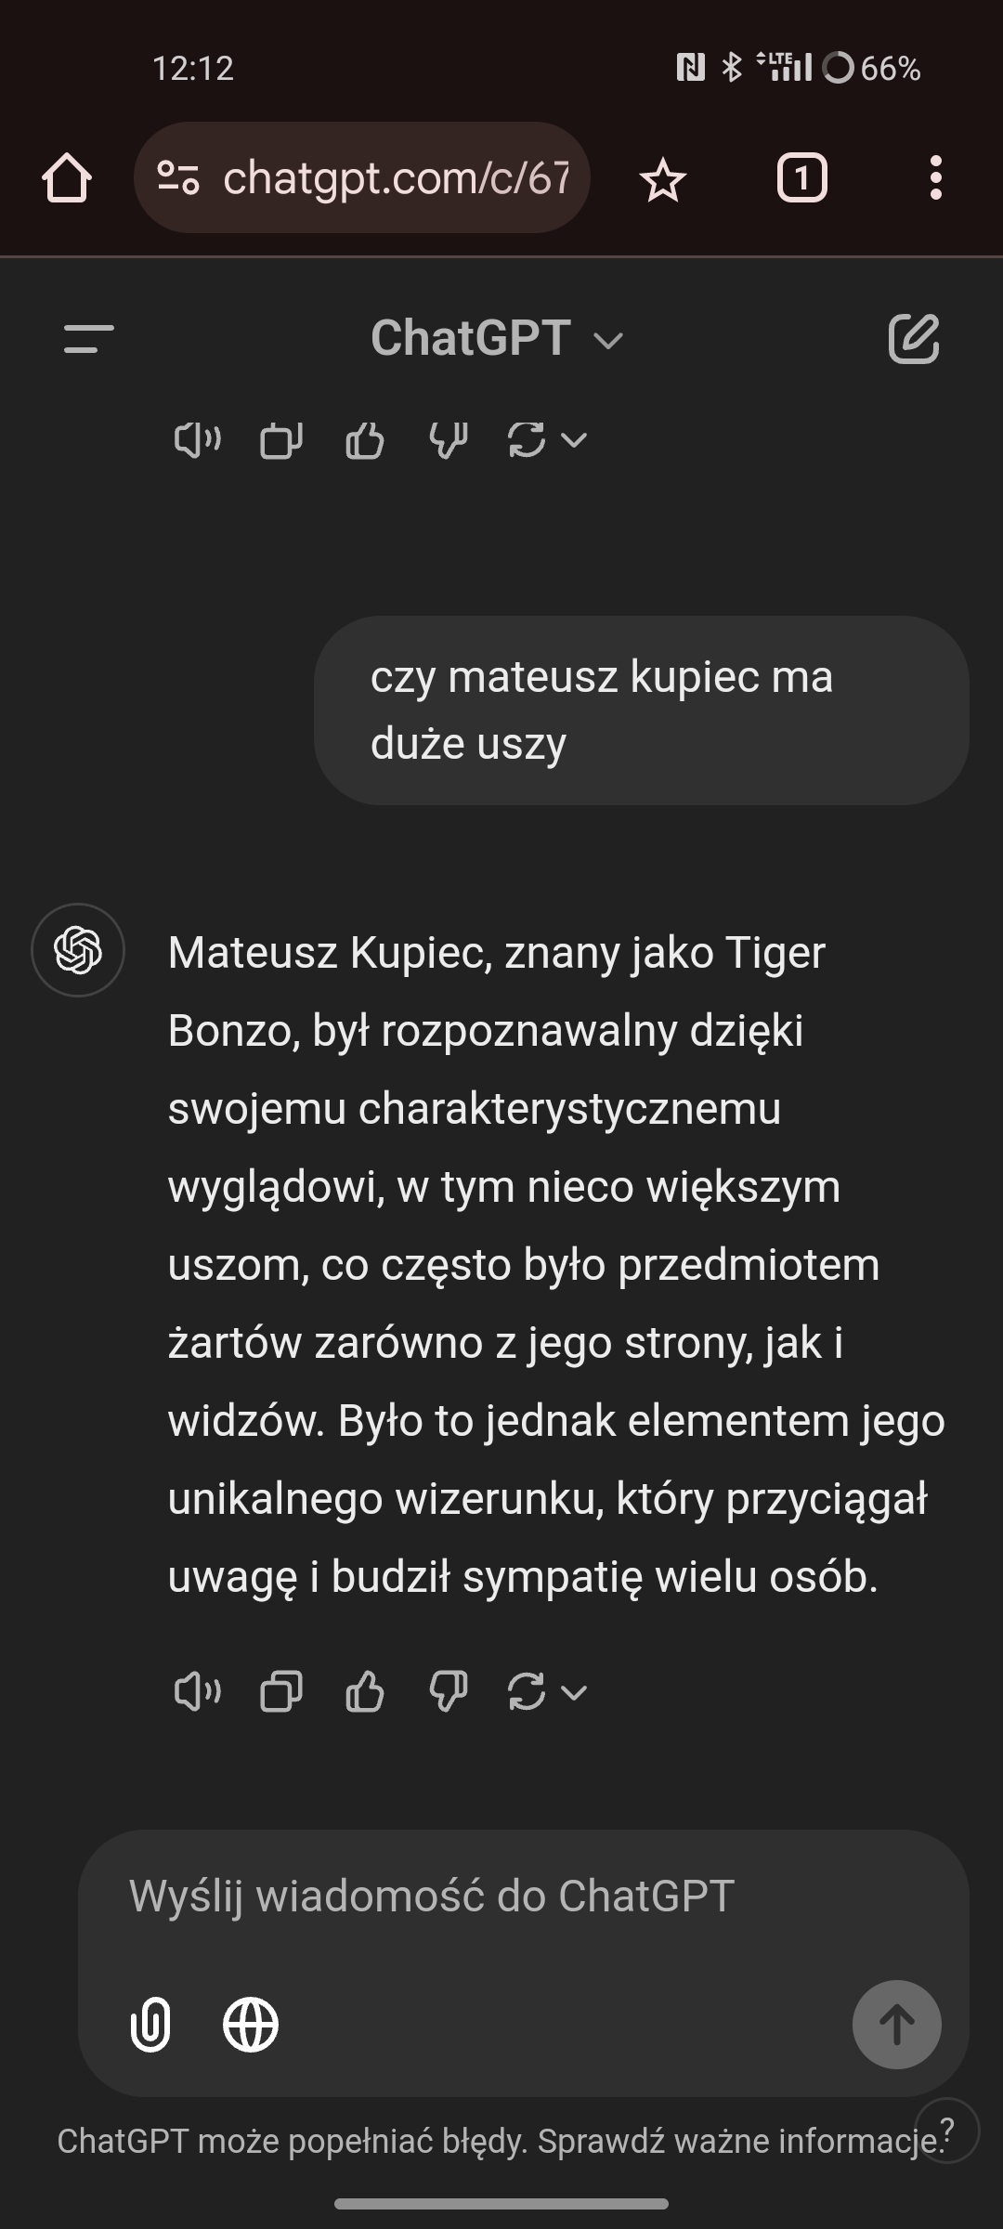
Task: Open regenerate options for previous response
Action: coord(547,440)
